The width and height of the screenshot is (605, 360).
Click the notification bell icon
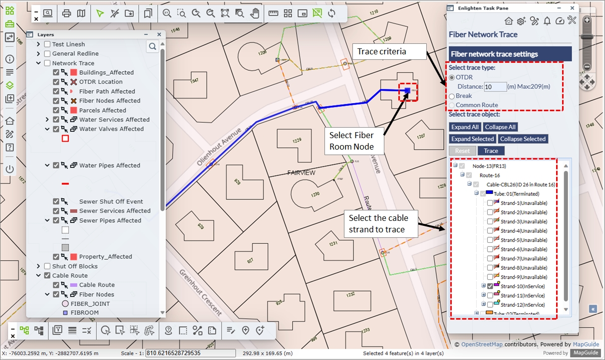tap(547, 20)
